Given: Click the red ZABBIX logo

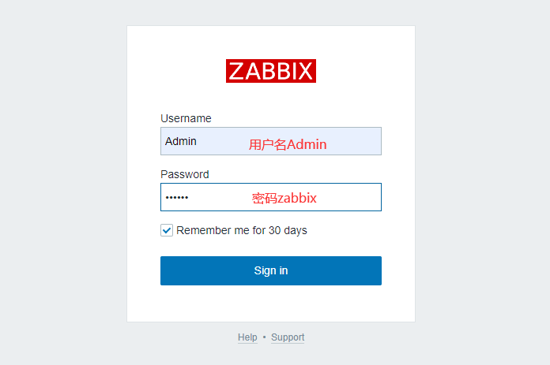Looking at the screenshot, I should 271,71.
